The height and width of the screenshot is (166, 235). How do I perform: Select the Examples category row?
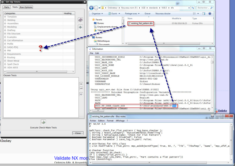[39, 37]
